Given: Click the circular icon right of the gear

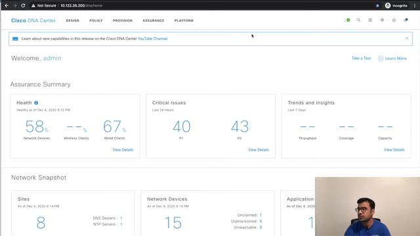Looking at the screenshot, I should click(x=394, y=20).
